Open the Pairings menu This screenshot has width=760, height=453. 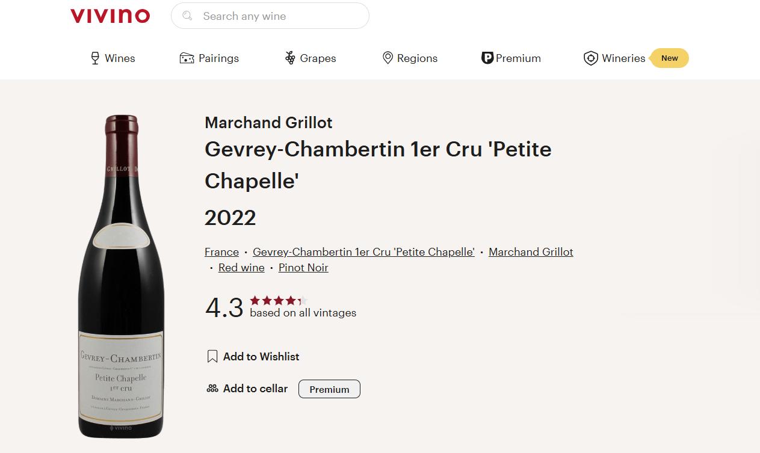pyautogui.click(x=218, y=58)
